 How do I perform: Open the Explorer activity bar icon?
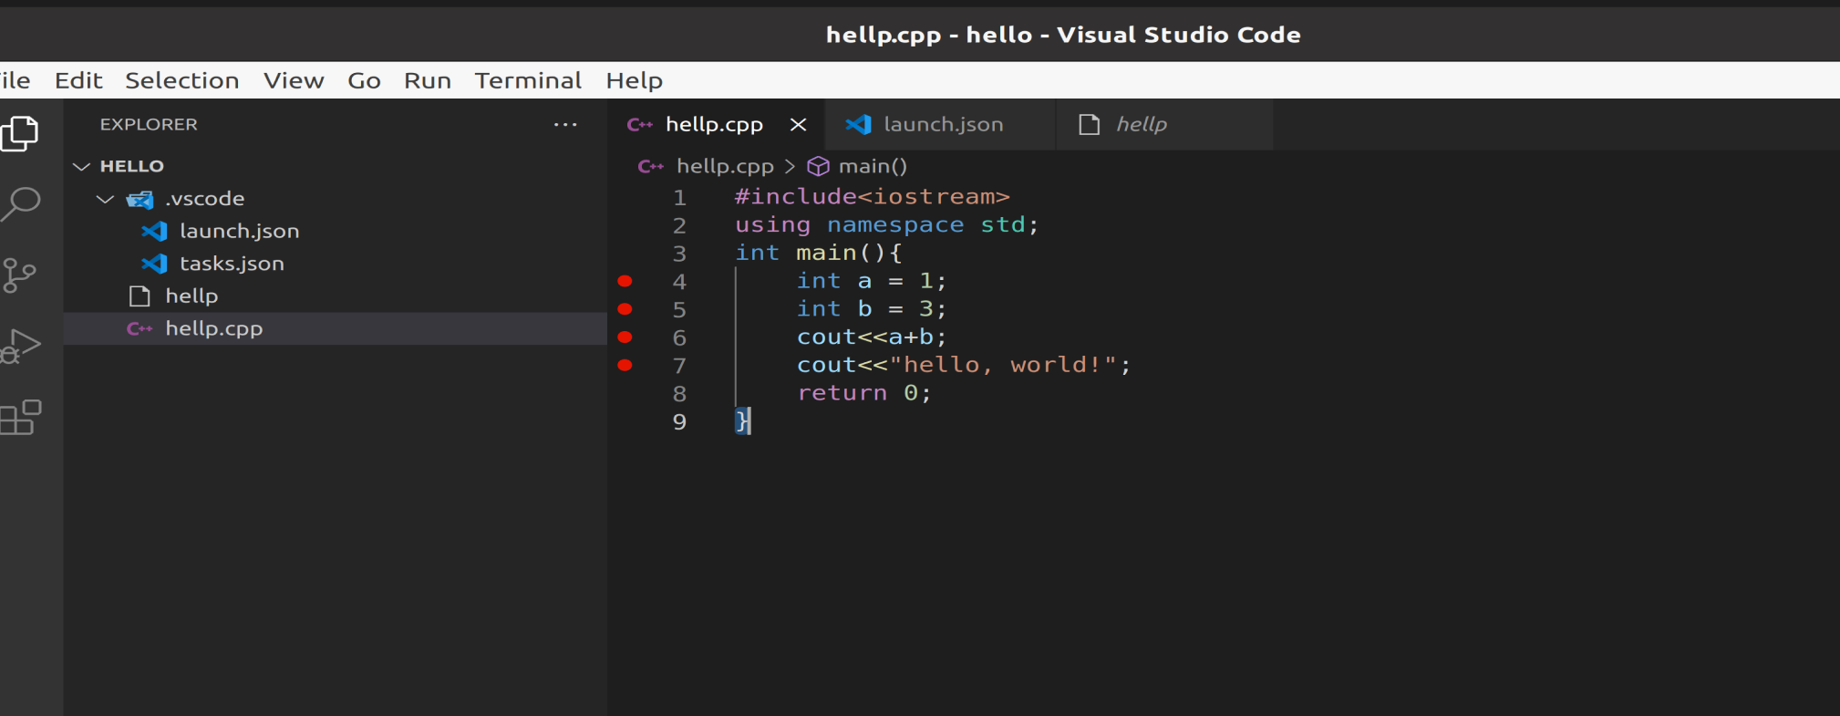(x=19, y=133)
